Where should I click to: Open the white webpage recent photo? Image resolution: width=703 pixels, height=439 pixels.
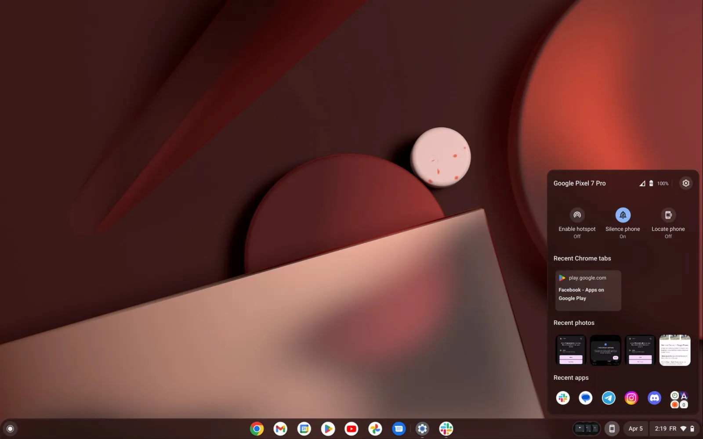coord(675,350)
